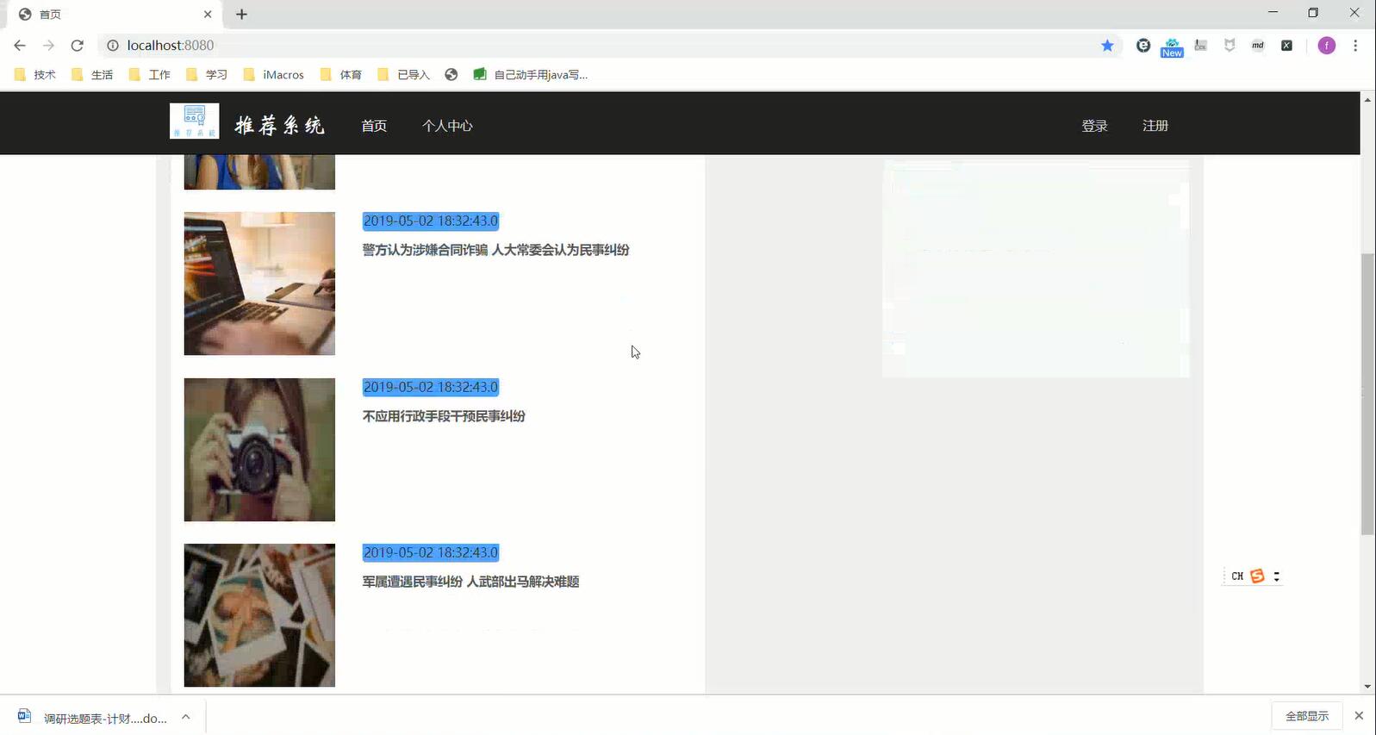The width and height of the screenshot is (1376, 735).
Task: Open Chrome's three-dot menu
Action: point(1355,46)
